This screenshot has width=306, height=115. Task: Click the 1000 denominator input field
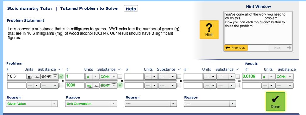click(x=75, y=85)
